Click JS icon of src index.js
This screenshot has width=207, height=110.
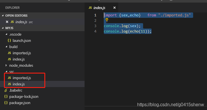(9, 84)
